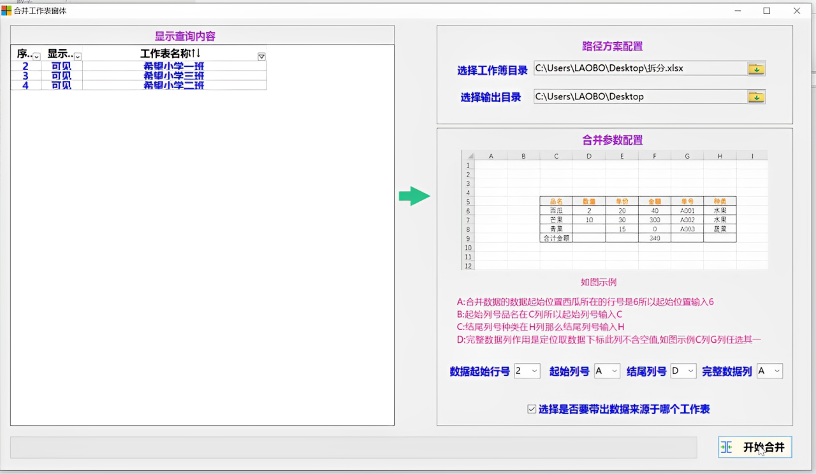Image resolution: width=816 pixels, height=474 pixels.
Task: Click the app icon in the title bar
Action: click(x=6, y=10)
